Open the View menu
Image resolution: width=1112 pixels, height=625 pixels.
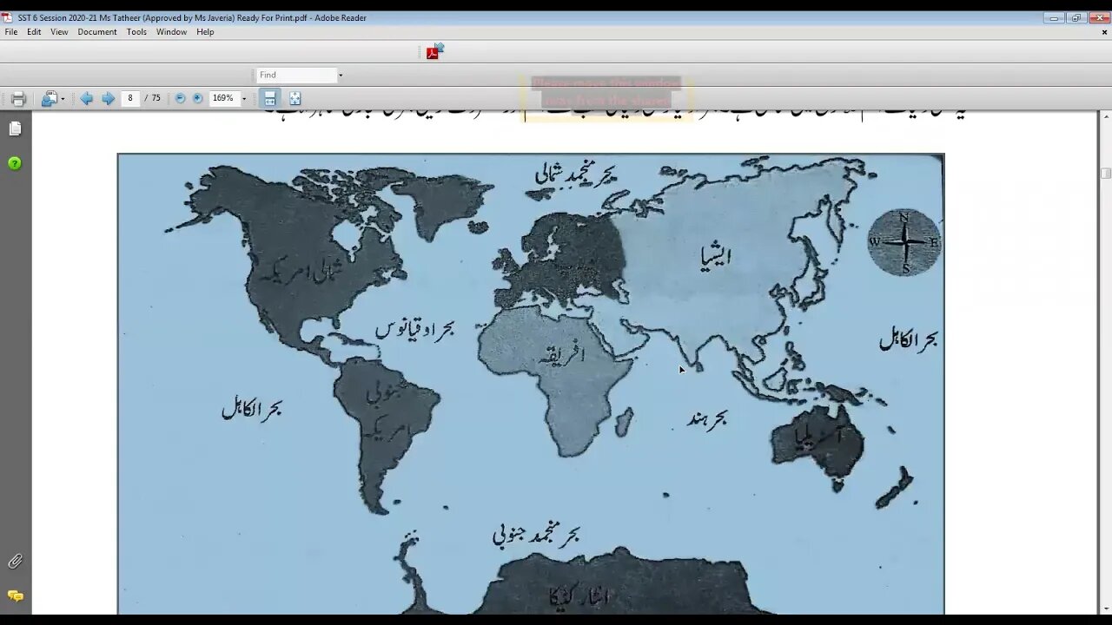click(x=59, y=32)
